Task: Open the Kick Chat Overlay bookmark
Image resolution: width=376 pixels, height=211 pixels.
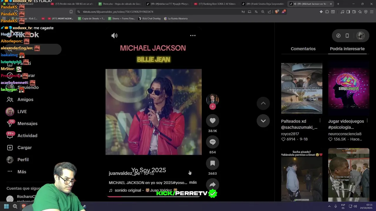Action: [x=150, y=18]
